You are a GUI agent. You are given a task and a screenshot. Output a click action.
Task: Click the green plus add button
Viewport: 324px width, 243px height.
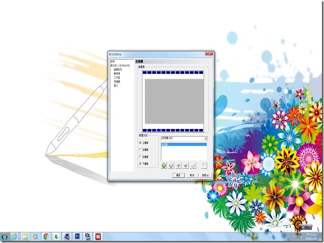click(x=164, y=164)
